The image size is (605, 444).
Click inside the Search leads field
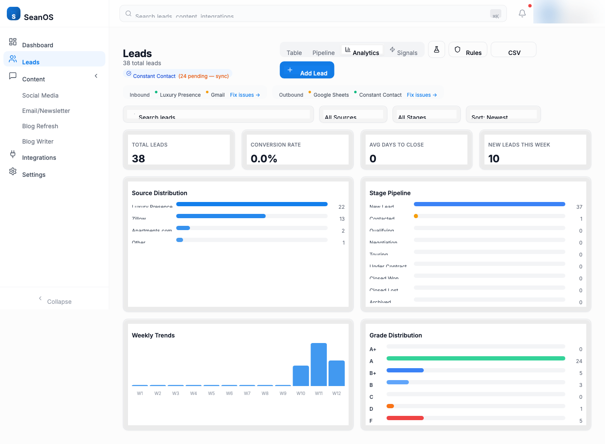(x=218, y=115)
